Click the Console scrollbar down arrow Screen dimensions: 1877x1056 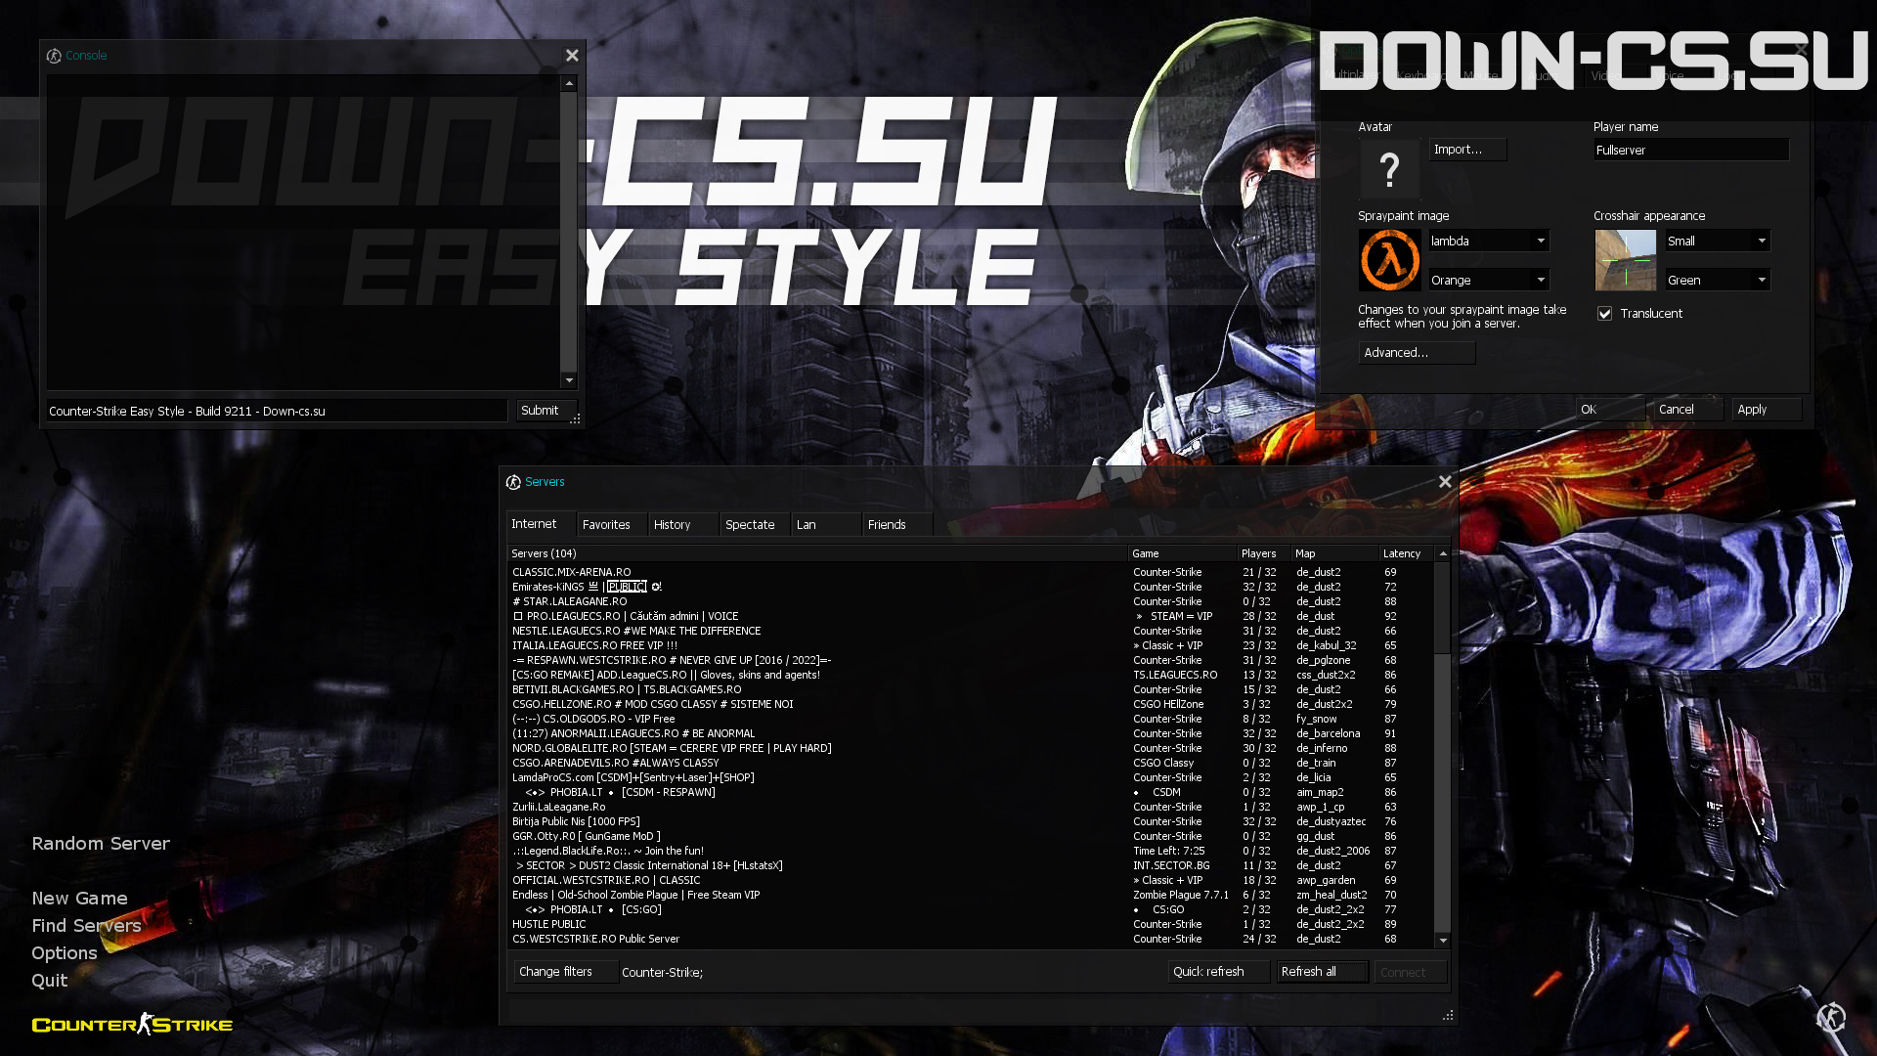(569, 380)
